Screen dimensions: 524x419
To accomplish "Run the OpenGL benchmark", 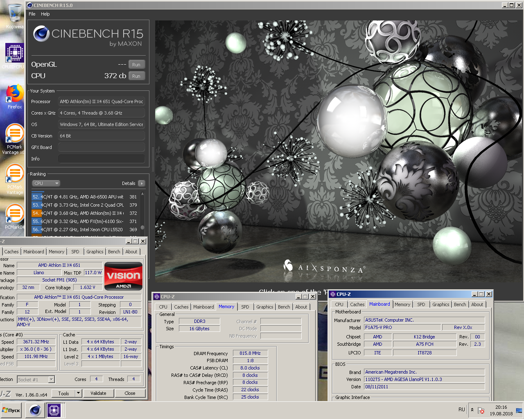I will click(x=136, y=65).
